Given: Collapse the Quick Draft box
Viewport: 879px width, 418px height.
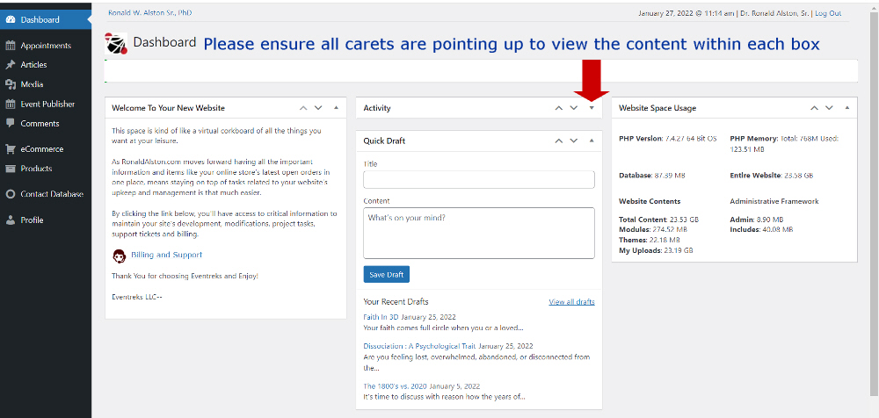Looking at the screenshot, I should 592,141.
